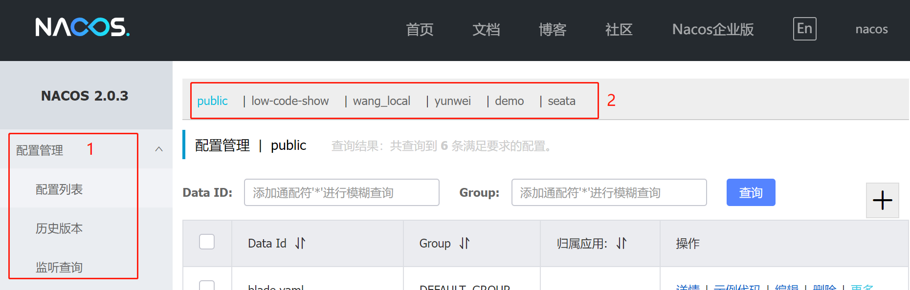Screen dimensions: 910x290
Task: Click the NACOS logo
Action: click(x=82, y=27)
